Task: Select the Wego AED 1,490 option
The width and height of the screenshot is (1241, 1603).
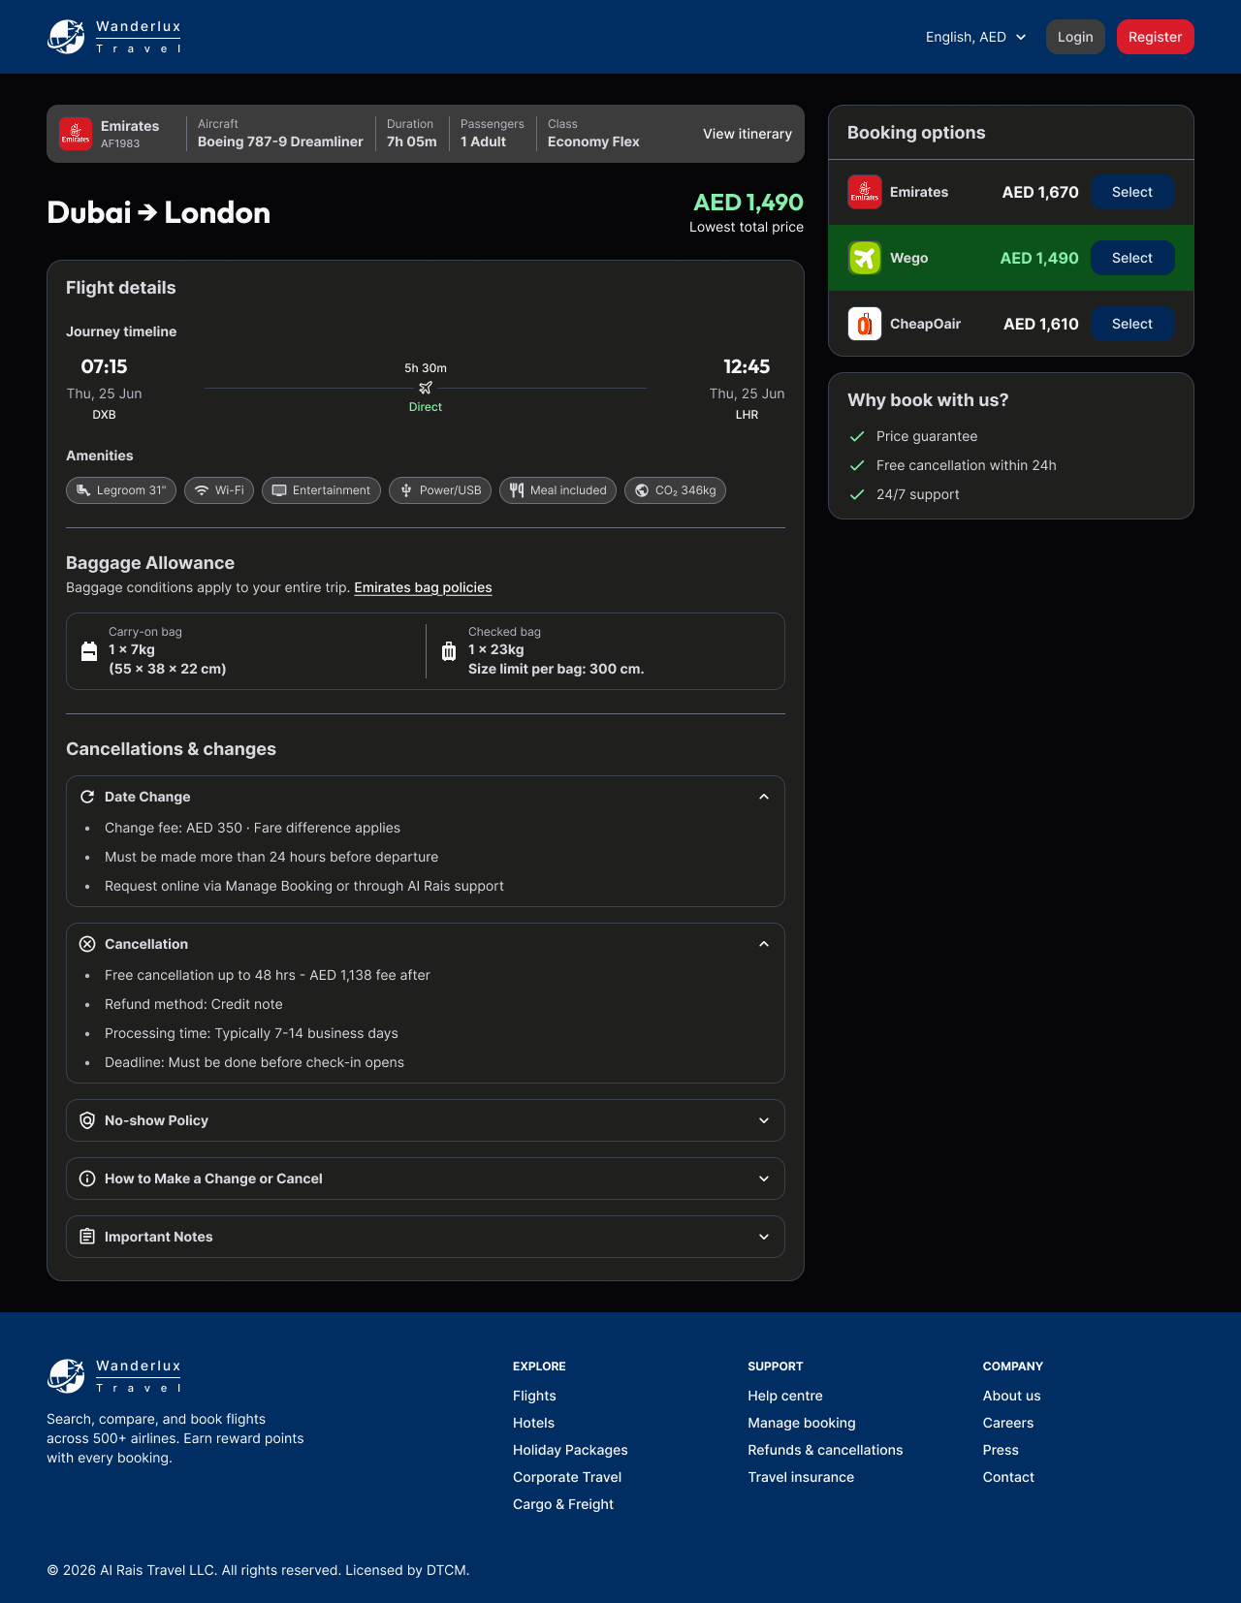Action: pos(1132,258)
